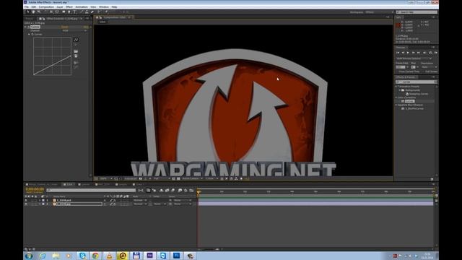Toggle the Curves effect fx switch
Image resolution: width=462 pixels, height=260 pixels.
click(x=29, y=27)
